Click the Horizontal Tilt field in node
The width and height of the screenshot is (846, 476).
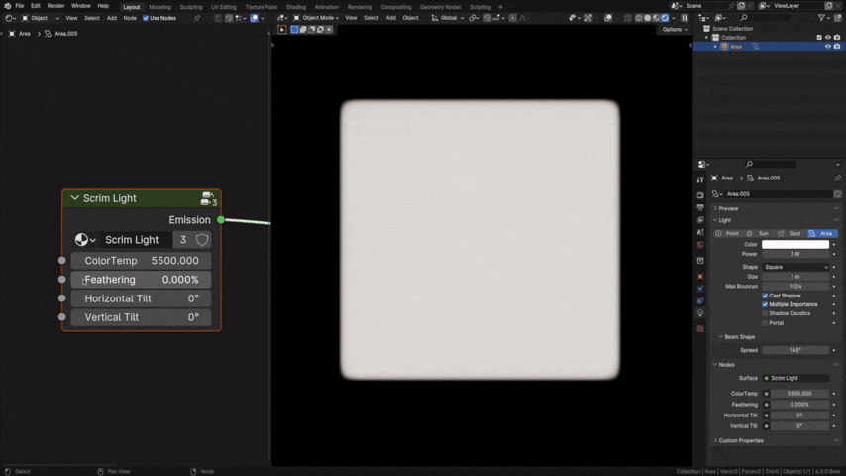pyautogui.click(x=141, y=298)
